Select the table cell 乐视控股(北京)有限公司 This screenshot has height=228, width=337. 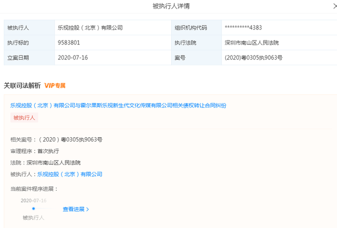[113, 28]
